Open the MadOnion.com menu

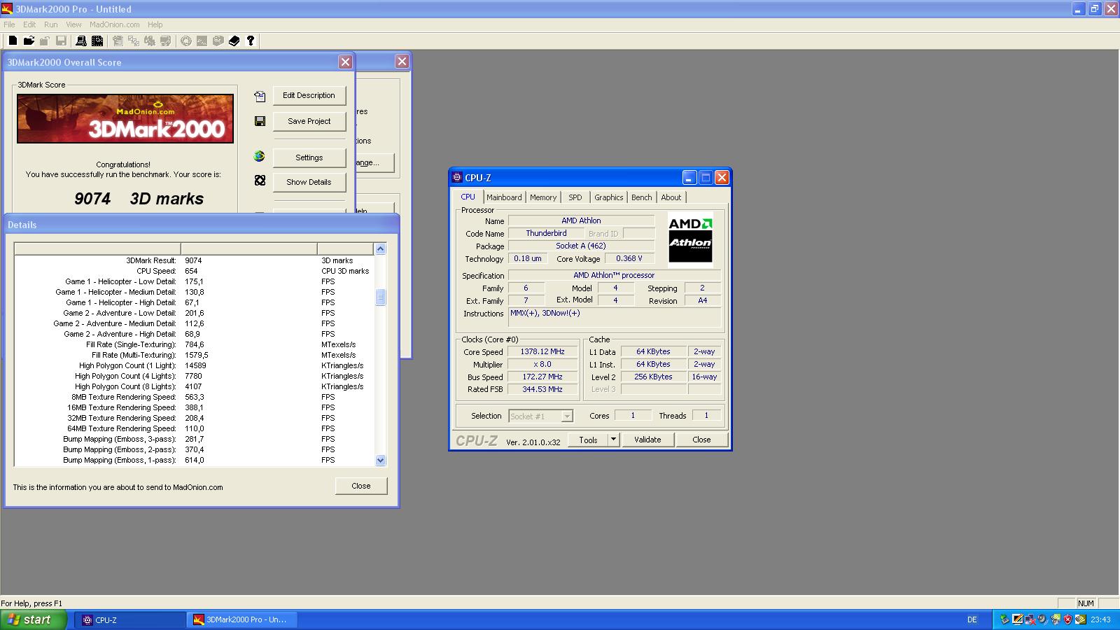tap(114, 24)
